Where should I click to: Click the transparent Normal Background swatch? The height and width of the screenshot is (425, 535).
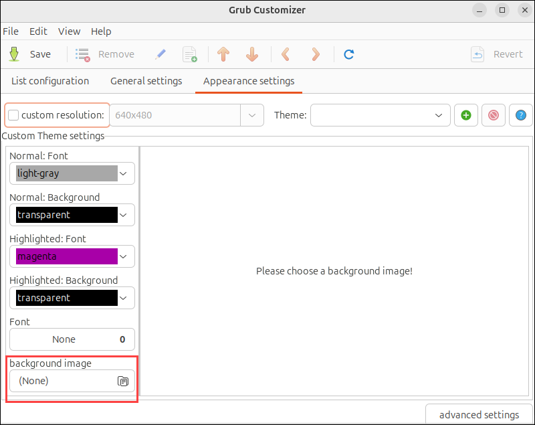(x=67, y=215)
